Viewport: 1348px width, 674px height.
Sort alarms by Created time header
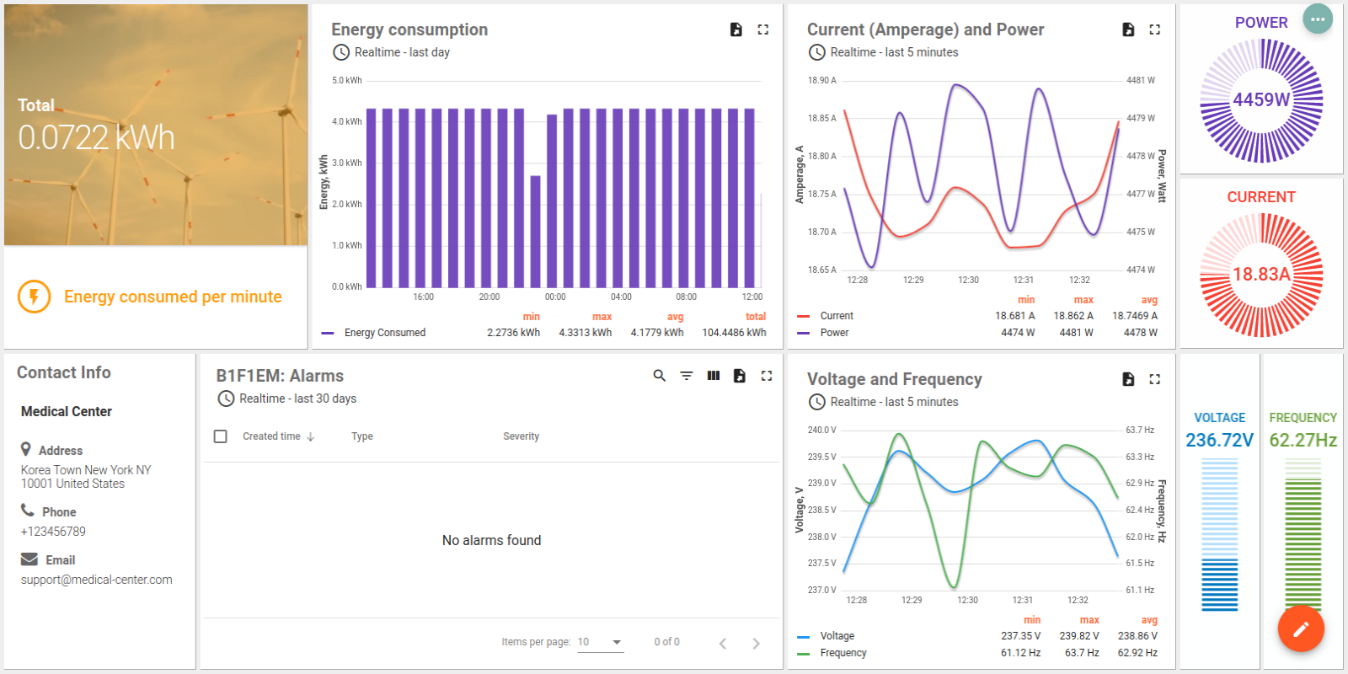tap(271, 436)
